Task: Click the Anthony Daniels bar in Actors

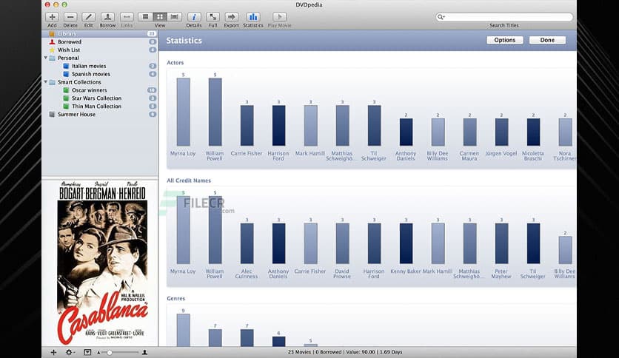Action: [406, 132]
